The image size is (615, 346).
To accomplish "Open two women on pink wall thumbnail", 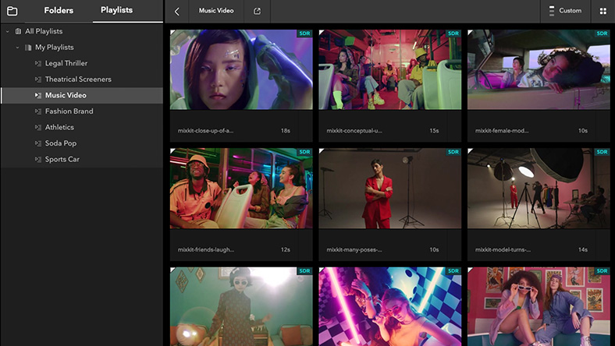I will 539,306.
